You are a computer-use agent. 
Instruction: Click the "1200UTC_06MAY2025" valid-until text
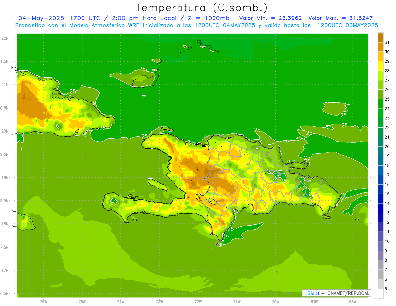coord(347,25)
